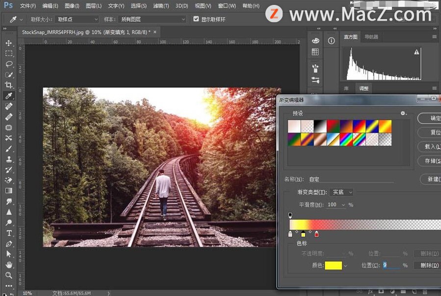Select the Lasso tool

[9, 64]
